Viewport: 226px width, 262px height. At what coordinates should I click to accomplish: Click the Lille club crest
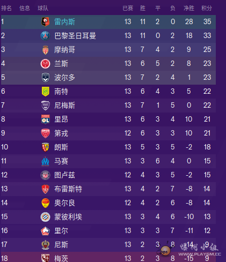click(46, 231)
